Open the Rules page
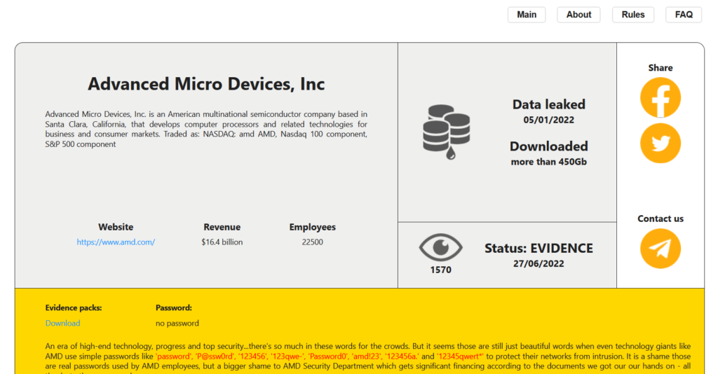The width and height of the screenshot is (718, 374). (632, 15)
